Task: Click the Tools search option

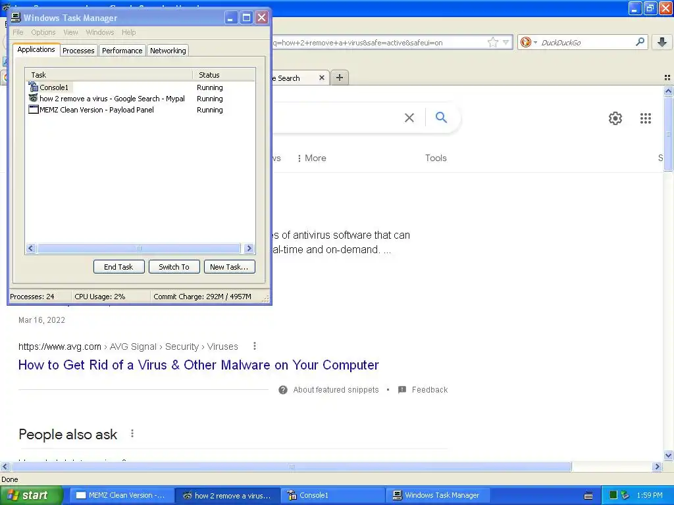Action: 436,158
